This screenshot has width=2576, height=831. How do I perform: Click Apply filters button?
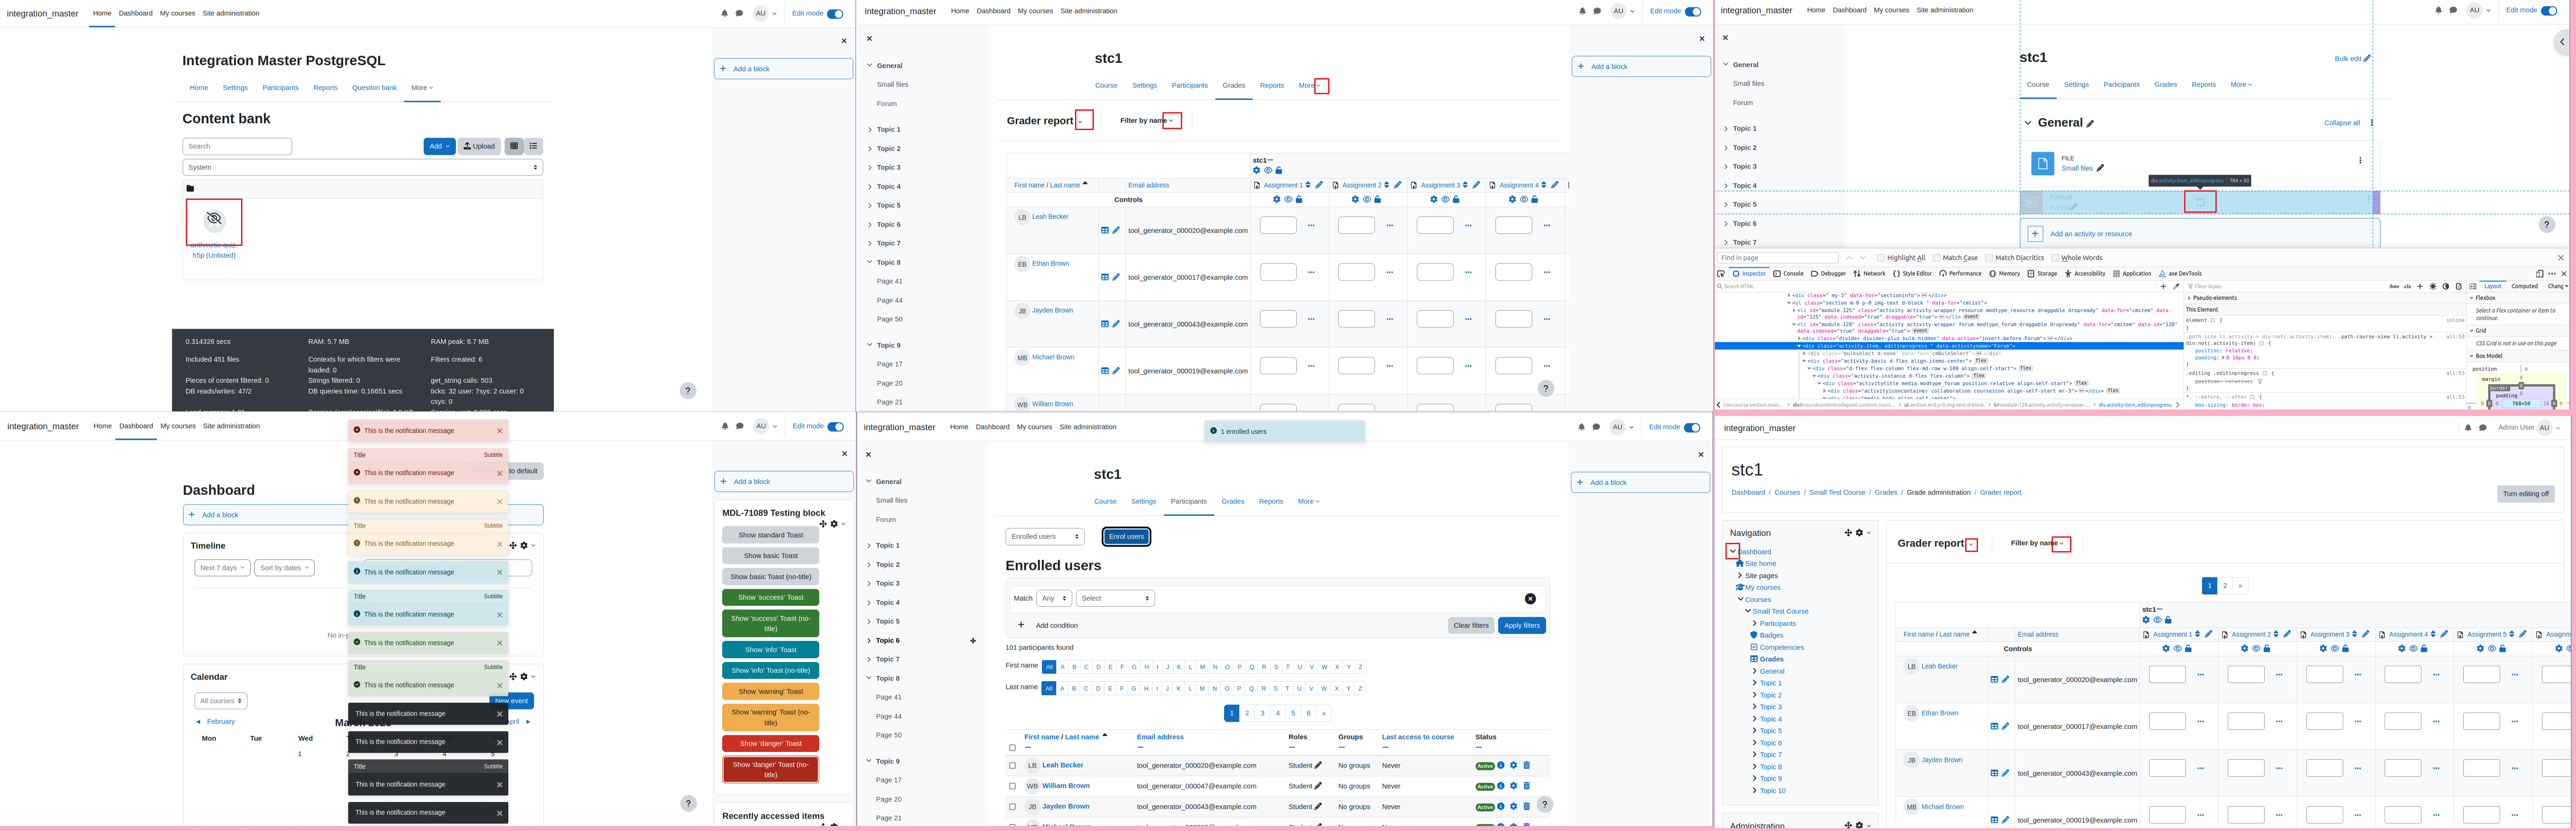[1522, 625]
